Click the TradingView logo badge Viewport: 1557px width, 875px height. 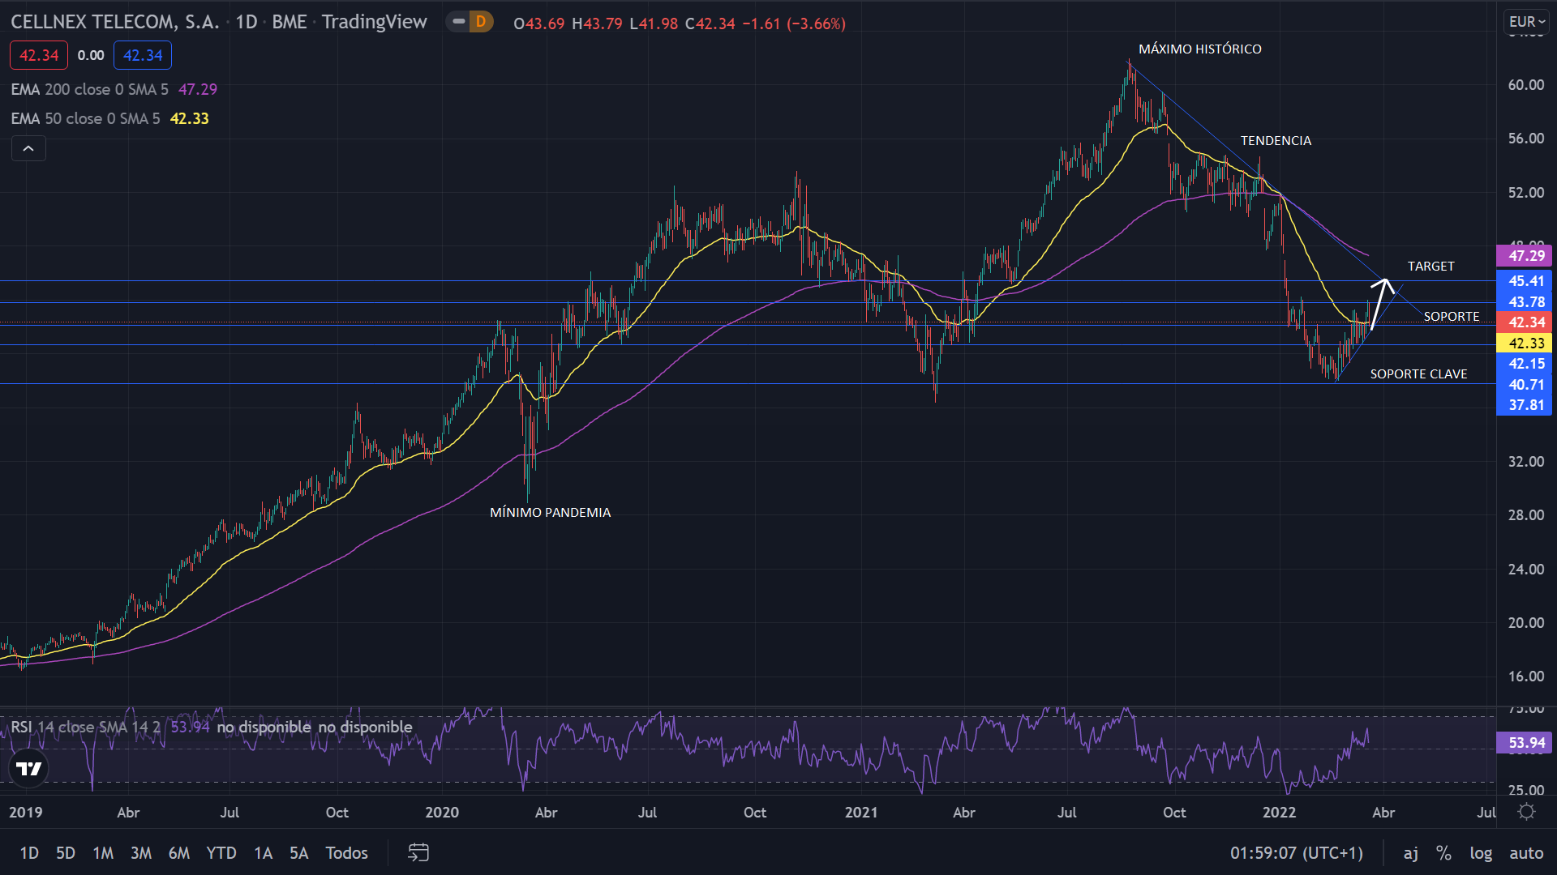[29, 769]
